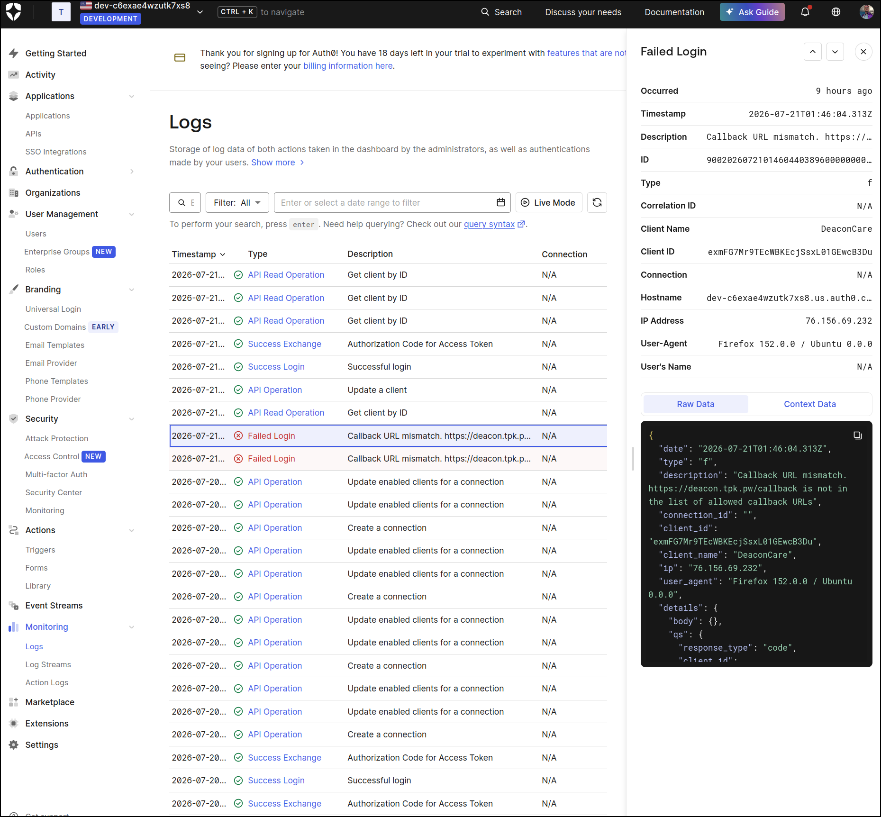The height and width of the screenshot is (817, 881).
Task: Collapse the Security sidebar section
Action: tap(132, 419)
